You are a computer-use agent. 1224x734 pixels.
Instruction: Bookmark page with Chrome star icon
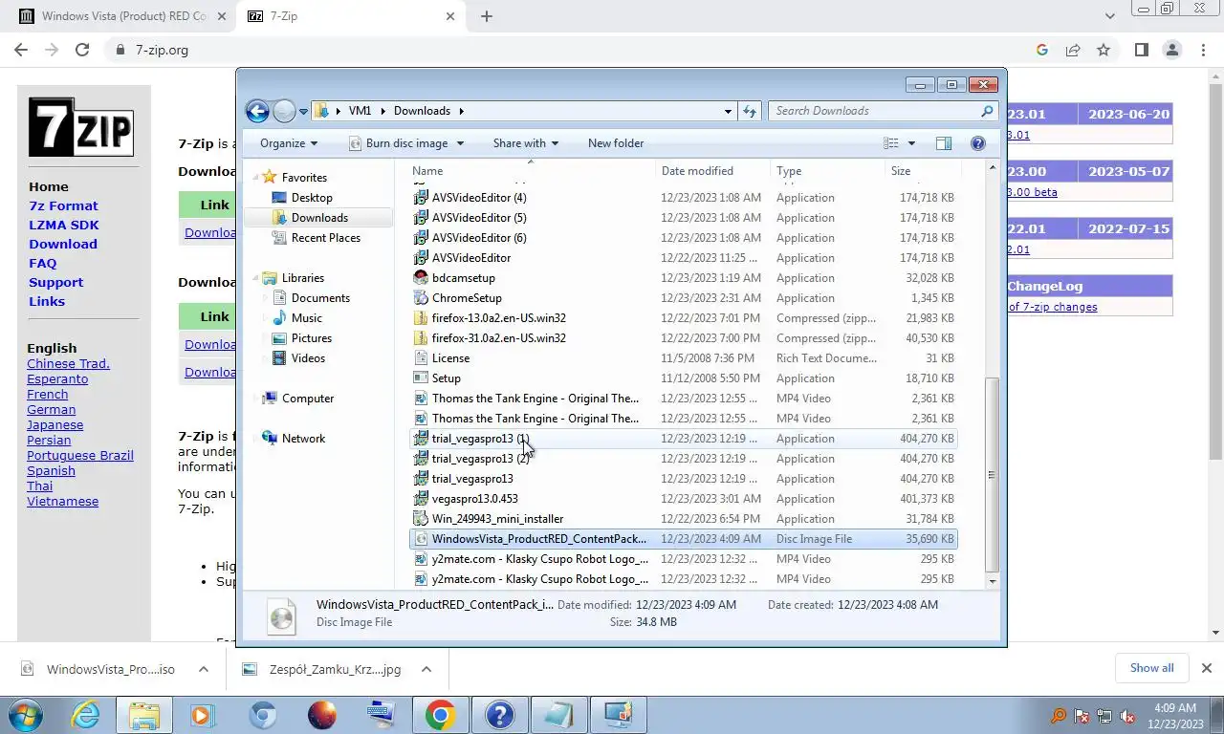[x=1104, y=50]
